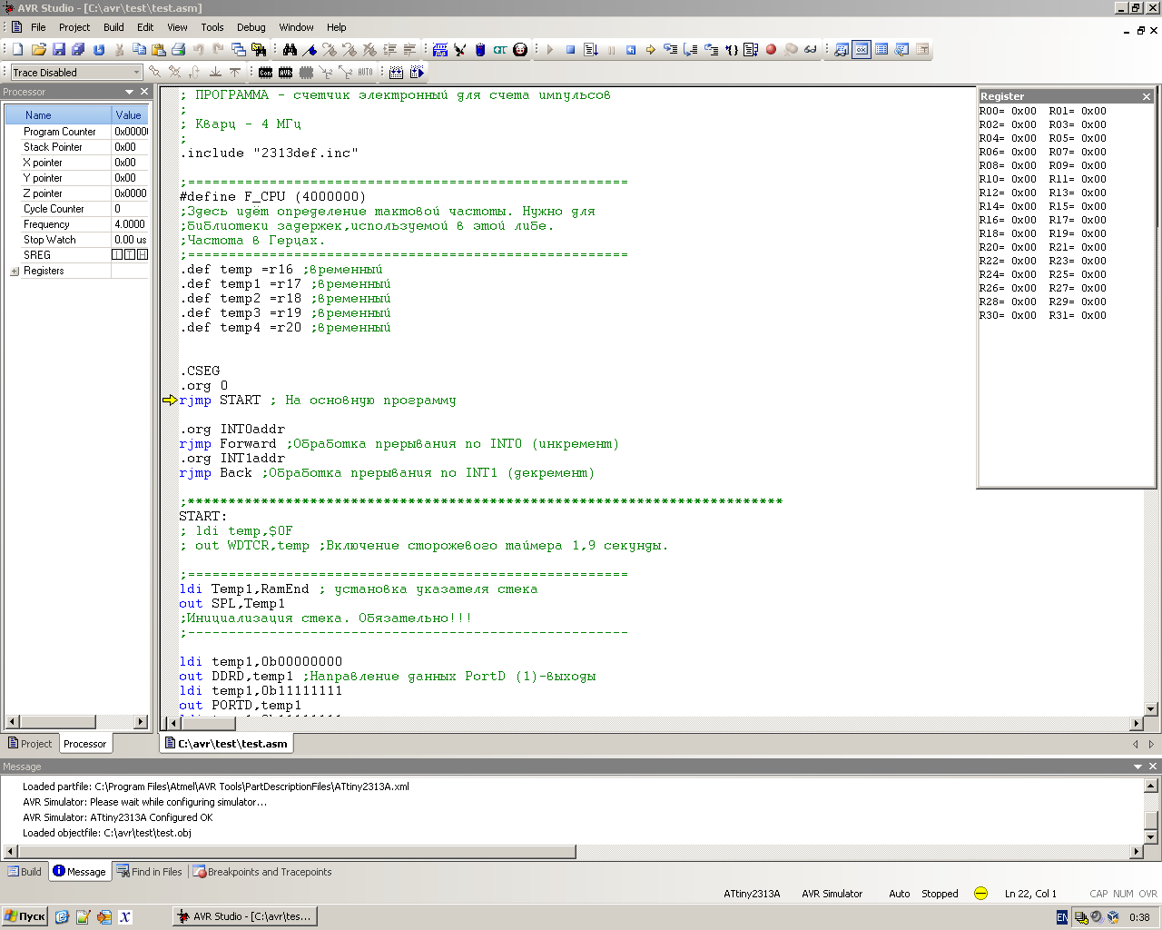The image size is (1162, 930).
Task: Click the Save disk icon in toolbar
Action: pos(59,50)
